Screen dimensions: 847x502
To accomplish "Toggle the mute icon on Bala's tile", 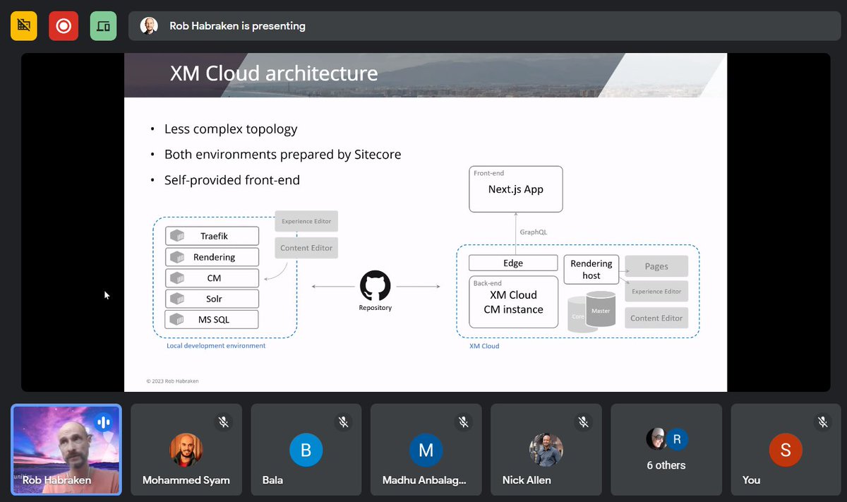I will tap(343, 422).
